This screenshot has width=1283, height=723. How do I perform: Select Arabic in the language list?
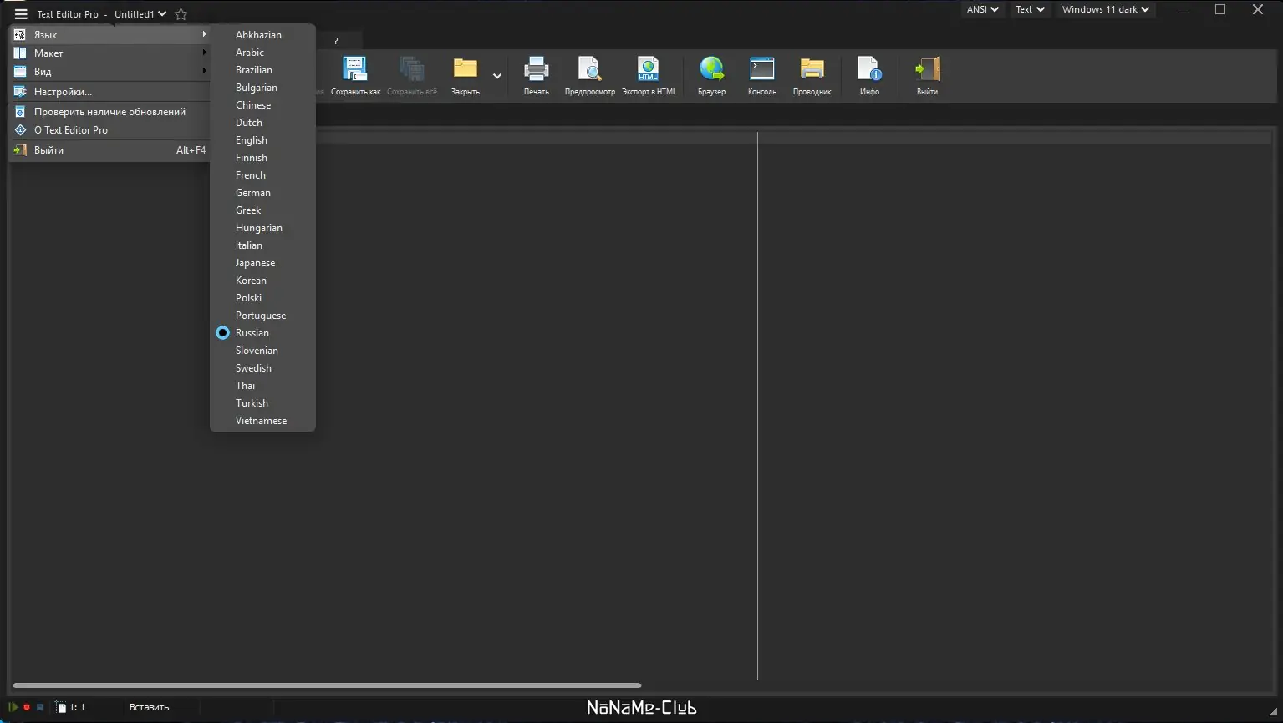point(262,53)
